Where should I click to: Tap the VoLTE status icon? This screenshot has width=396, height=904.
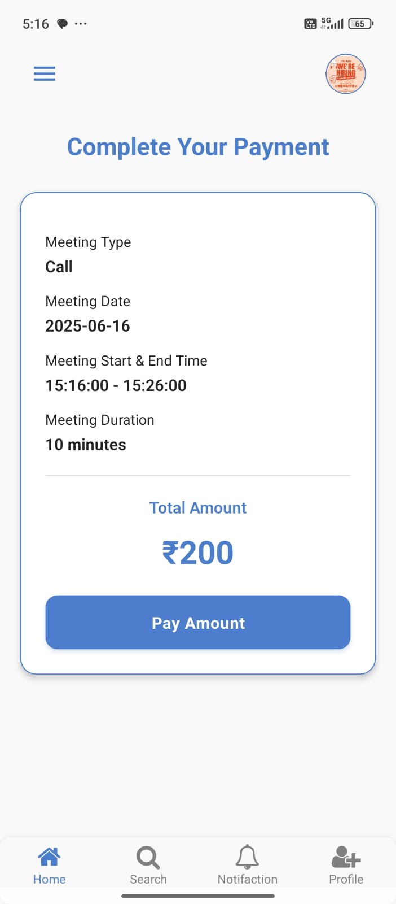tap(310, 24)
